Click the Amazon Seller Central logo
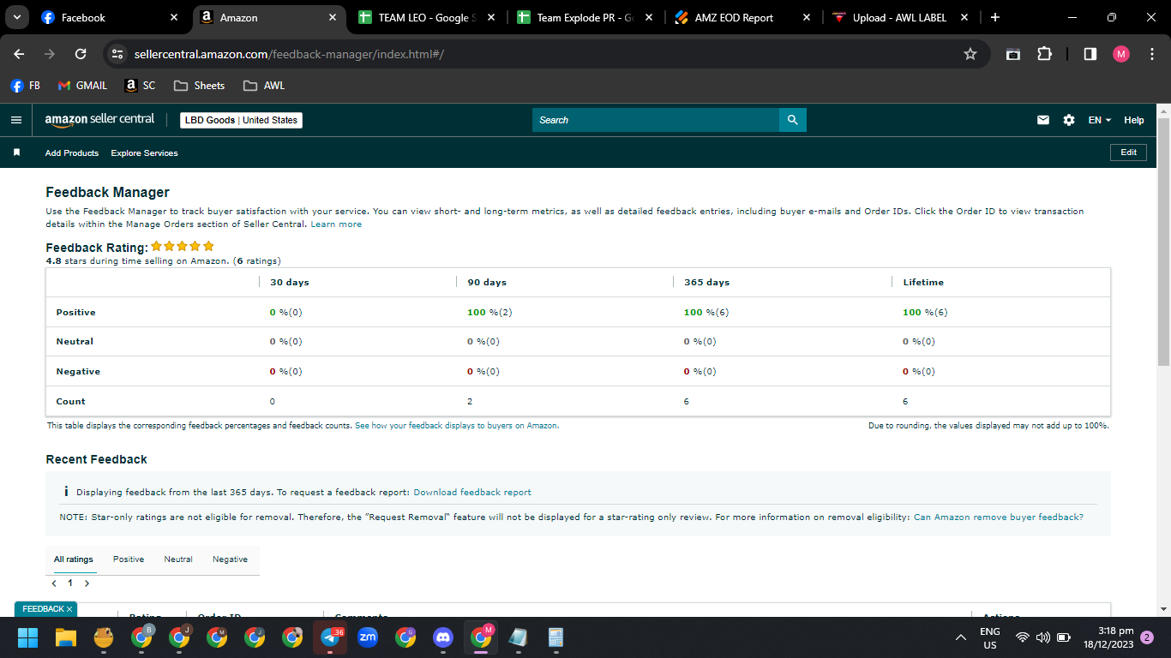 coord(99,120)
